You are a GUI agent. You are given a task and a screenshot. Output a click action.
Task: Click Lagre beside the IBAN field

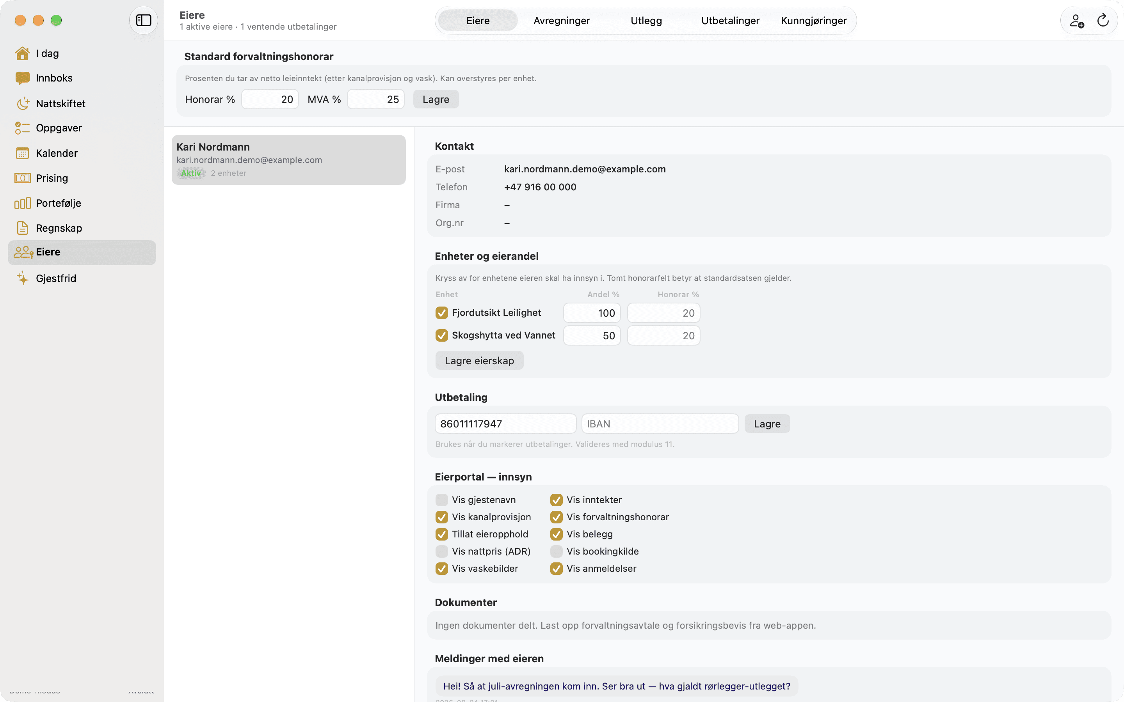click(767, 424)
